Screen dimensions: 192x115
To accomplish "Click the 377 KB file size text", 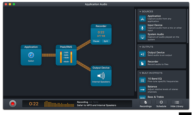I will click(x=101, y=36).
